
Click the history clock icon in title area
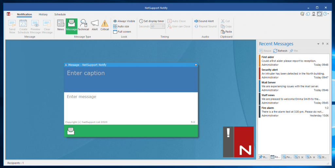point(319,14)
